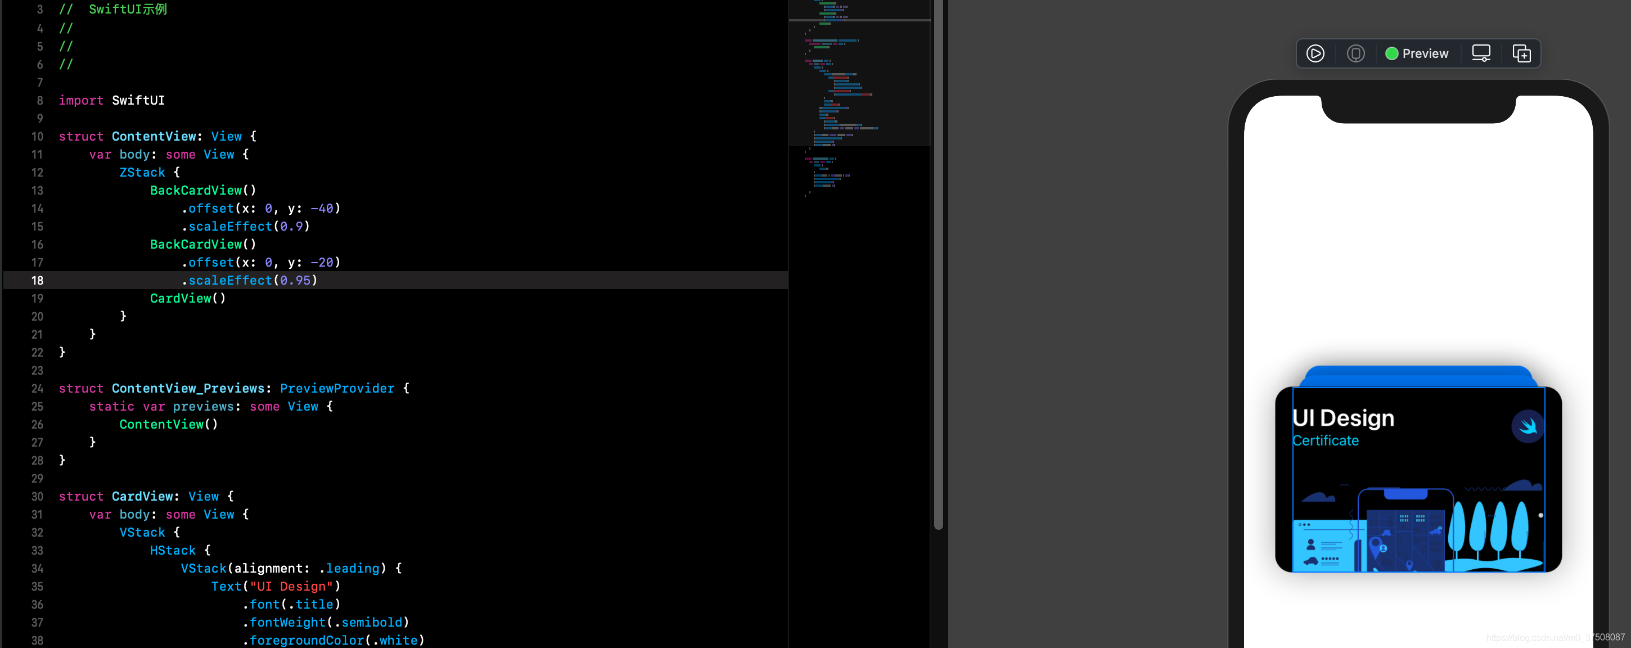Viewport: 1631px width, 648px height.
Task: Click the green Preview label button
Action: (x=1417, y=52)
